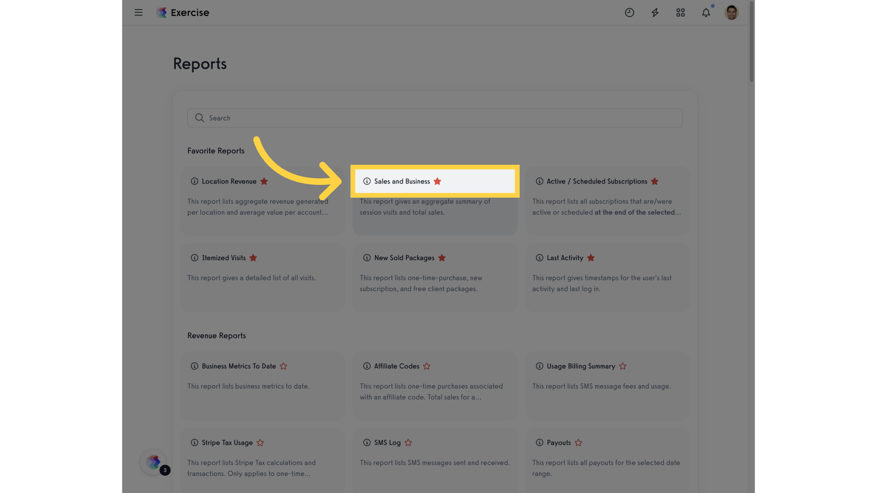Screen dimensions: 877x493
Task: Open the apps grid icon
Action: coord(681,13)
